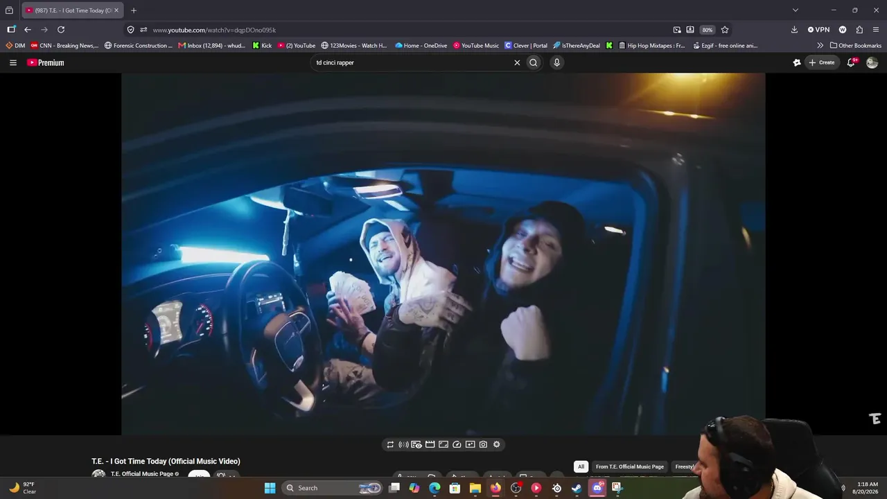Open the browser application menu
This screenshot has width=887, height=499.
(x=877, y=30)
